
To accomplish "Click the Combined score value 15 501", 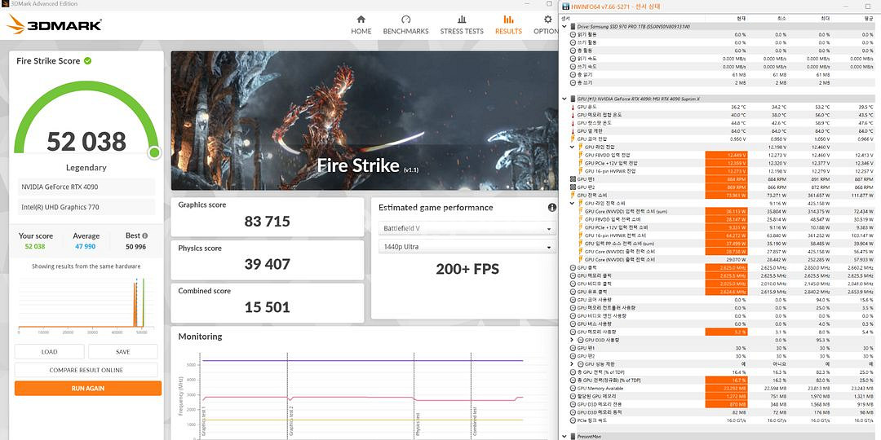I will [x=267, y=307].
